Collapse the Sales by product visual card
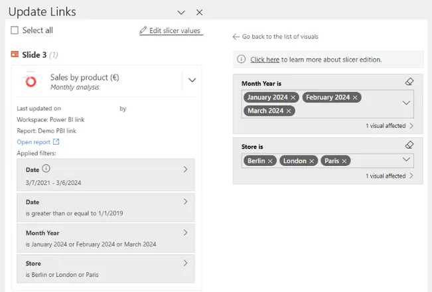The width and height of the screenshot is (432, 292). pyautogui.click(x=192, y=80)
